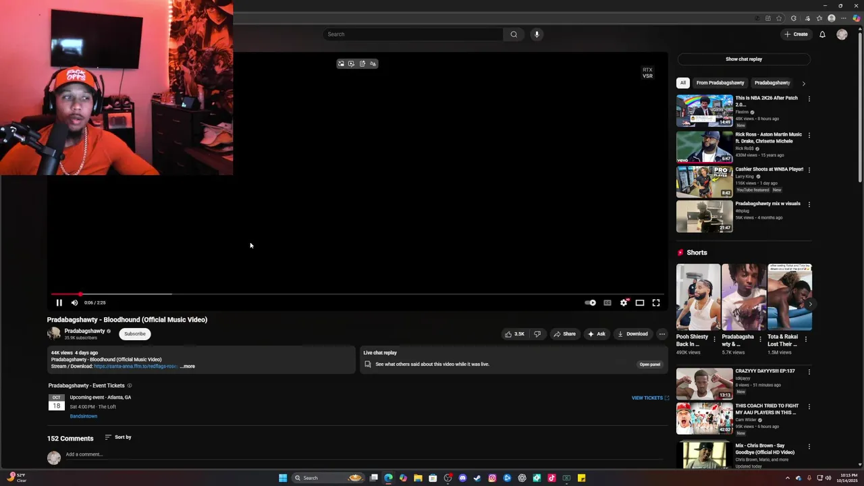Open options for Cashier Shoots at WNBA Player
This screenshot has width=864, height=486.
click(809, 170)
